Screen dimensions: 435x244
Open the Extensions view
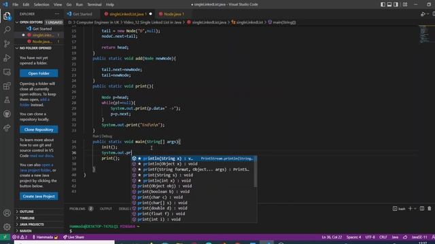click(x=7, y=86)
